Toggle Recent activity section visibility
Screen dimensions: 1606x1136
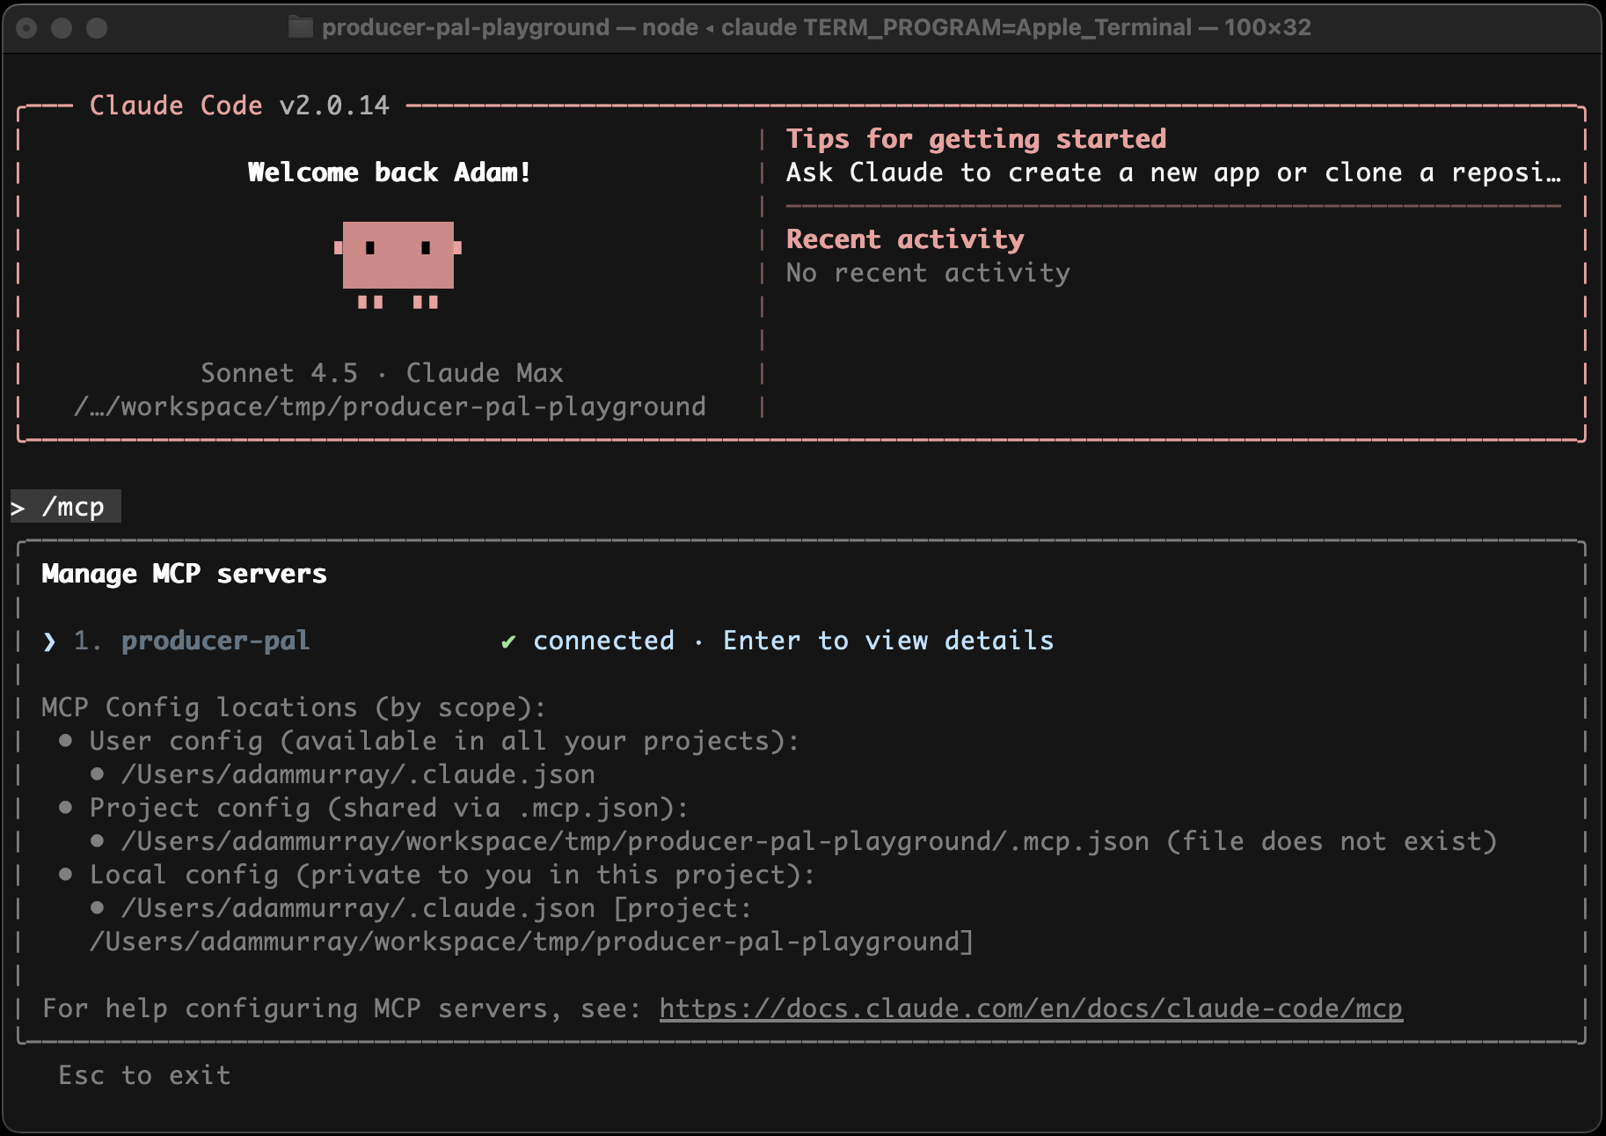coord(903,238)
